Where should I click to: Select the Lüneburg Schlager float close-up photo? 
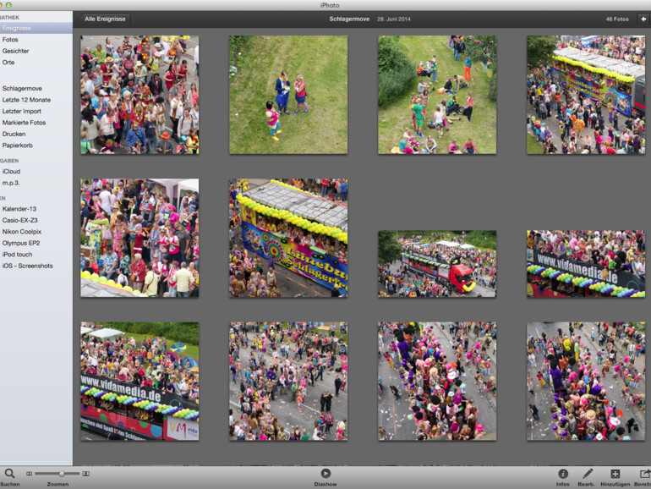click(288, 238)
